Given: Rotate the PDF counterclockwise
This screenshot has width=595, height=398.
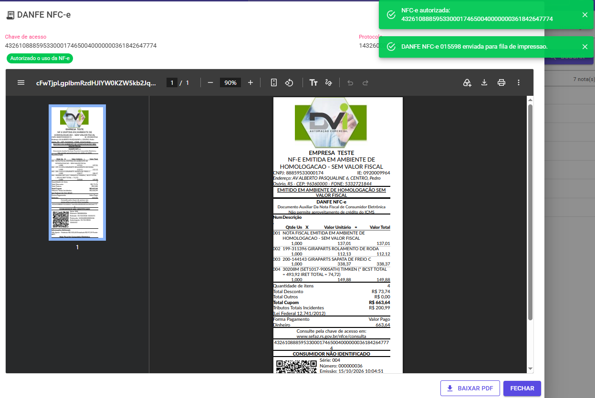Looking at the screenshot, I should point(289,82).
